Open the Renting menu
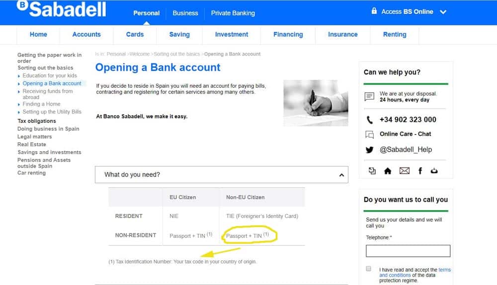The image size is (497, 285). (x=394, y=34)
